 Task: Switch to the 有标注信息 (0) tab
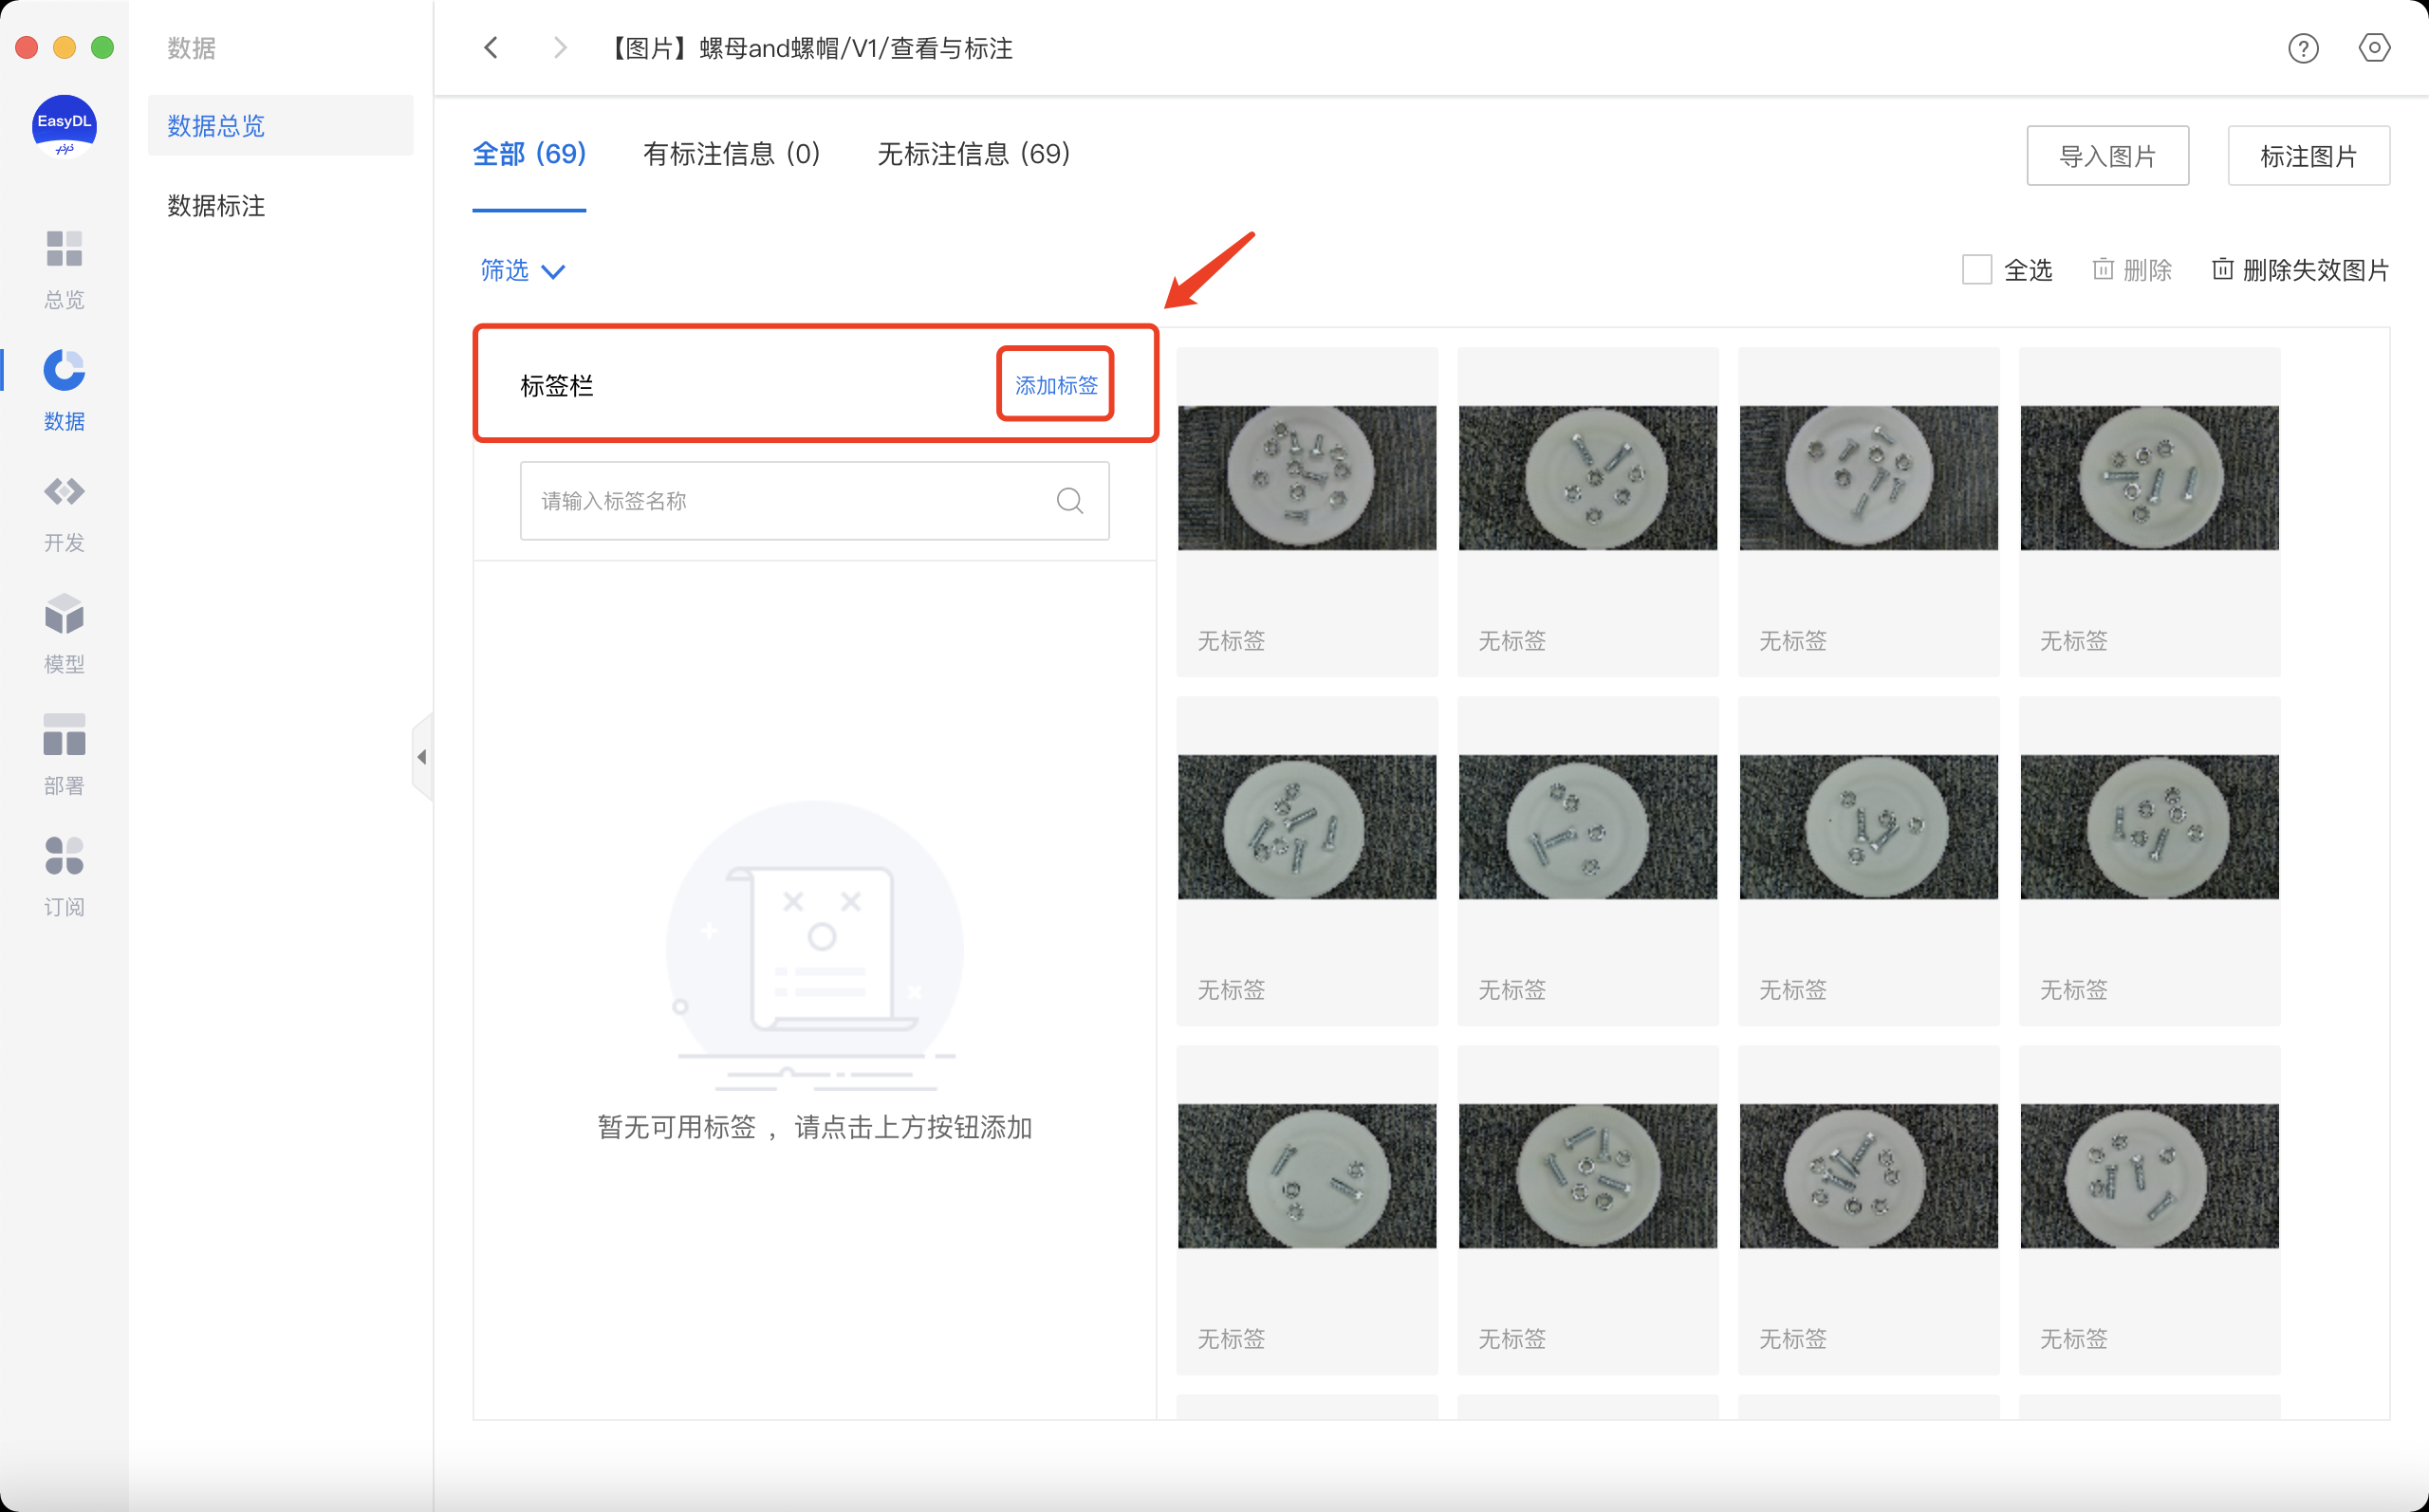pyautogui.click(x=731, y=154)
